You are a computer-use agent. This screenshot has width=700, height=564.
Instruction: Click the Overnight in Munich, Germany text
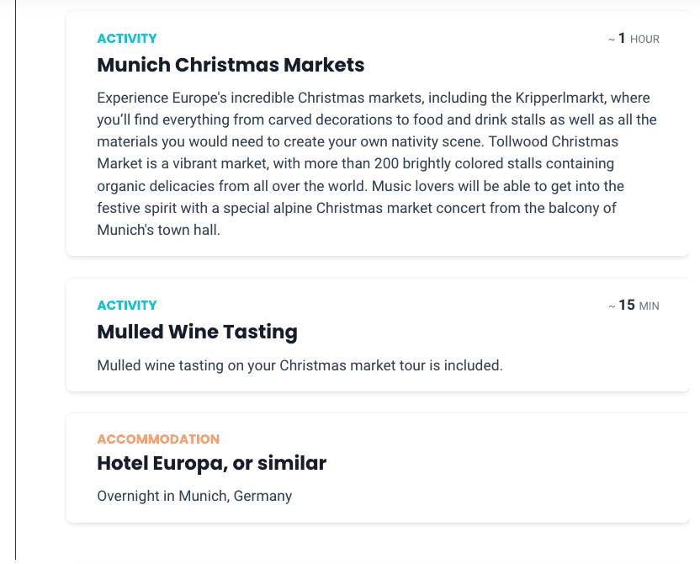[194, 496]
